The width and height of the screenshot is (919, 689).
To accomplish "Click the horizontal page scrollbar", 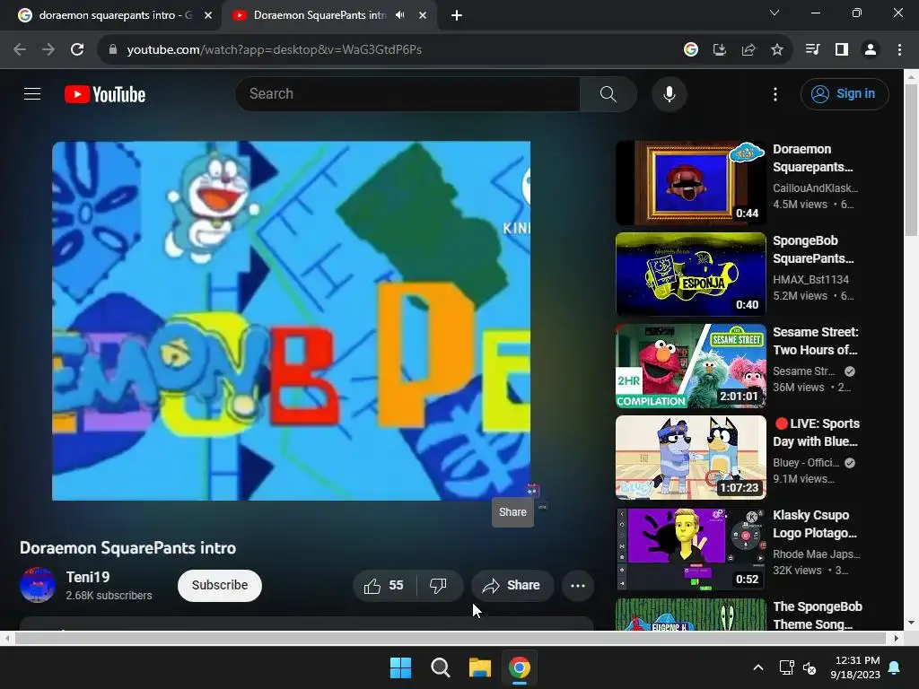I will click(x=451, y=638).
